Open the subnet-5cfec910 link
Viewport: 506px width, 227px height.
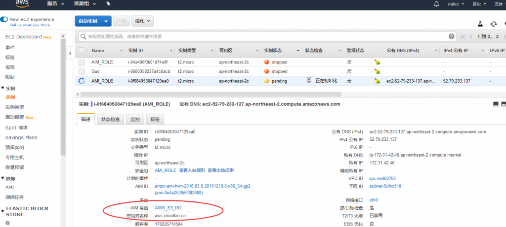pyautogui.click(x=385, y=186)
